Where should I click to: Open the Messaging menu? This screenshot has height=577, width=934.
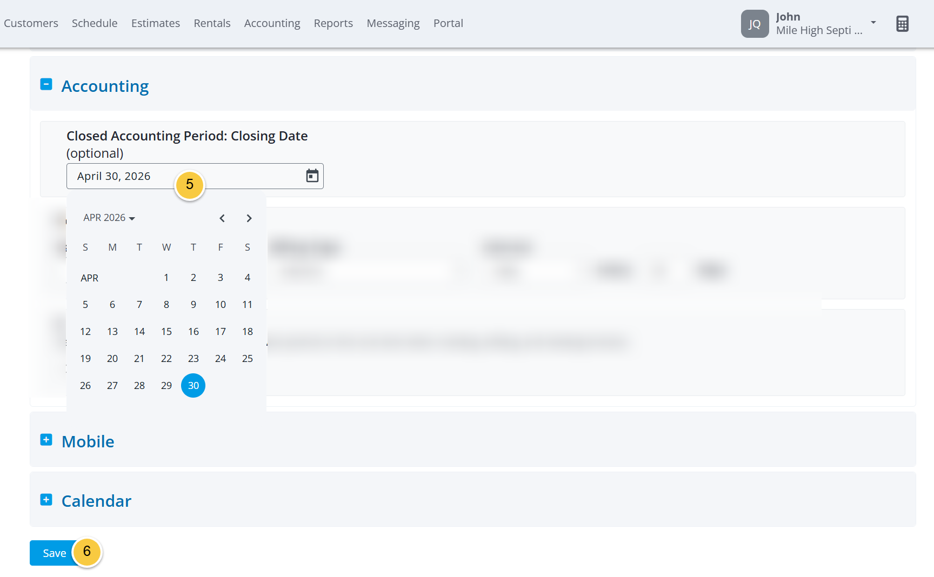[x=393, y=23]
